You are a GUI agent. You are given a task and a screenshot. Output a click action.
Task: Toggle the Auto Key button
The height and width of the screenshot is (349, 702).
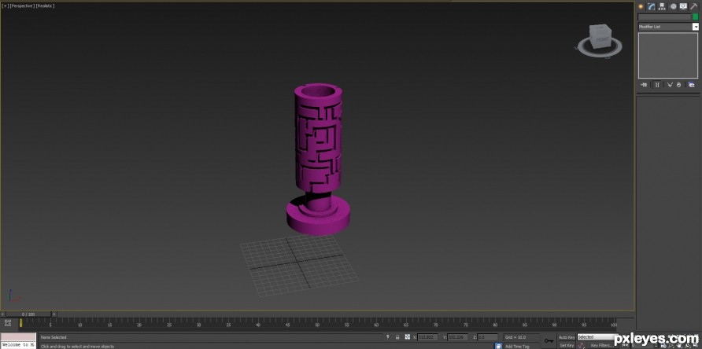tap(567, 337)
